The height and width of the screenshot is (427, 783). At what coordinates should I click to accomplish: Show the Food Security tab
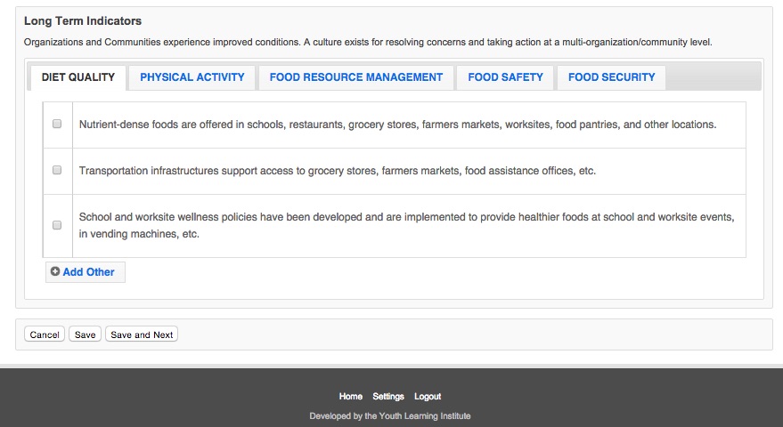611,77
